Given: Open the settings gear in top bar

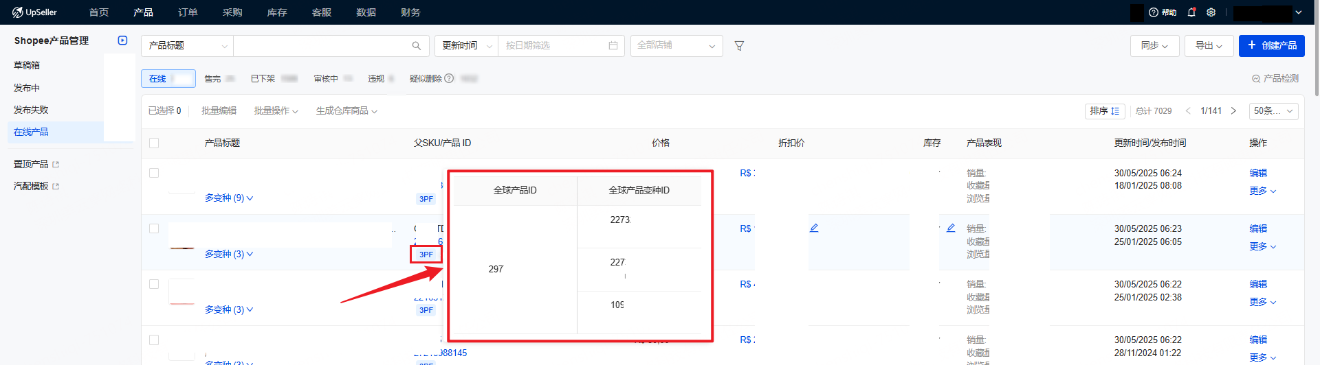Looking at the screenshot, I should [1211, 12].
